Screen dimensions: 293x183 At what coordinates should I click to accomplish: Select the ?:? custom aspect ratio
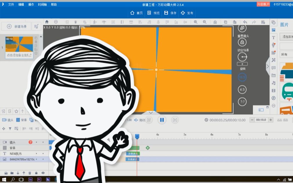pyautogui.click(x=242, y=102)
